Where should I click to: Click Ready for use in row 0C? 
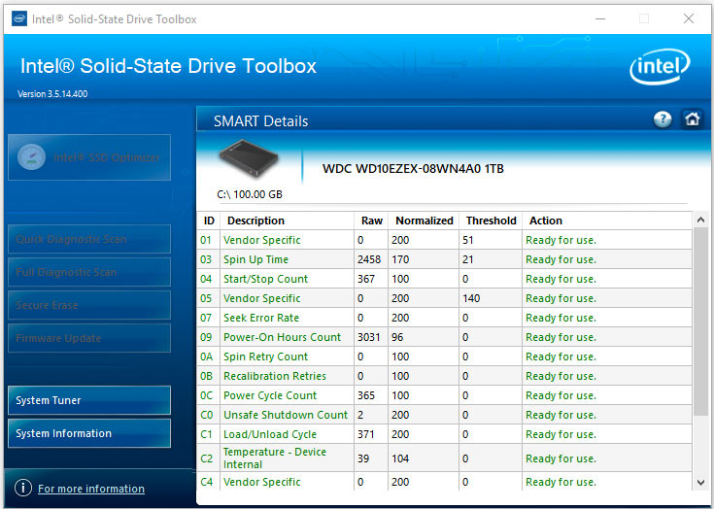561,395
